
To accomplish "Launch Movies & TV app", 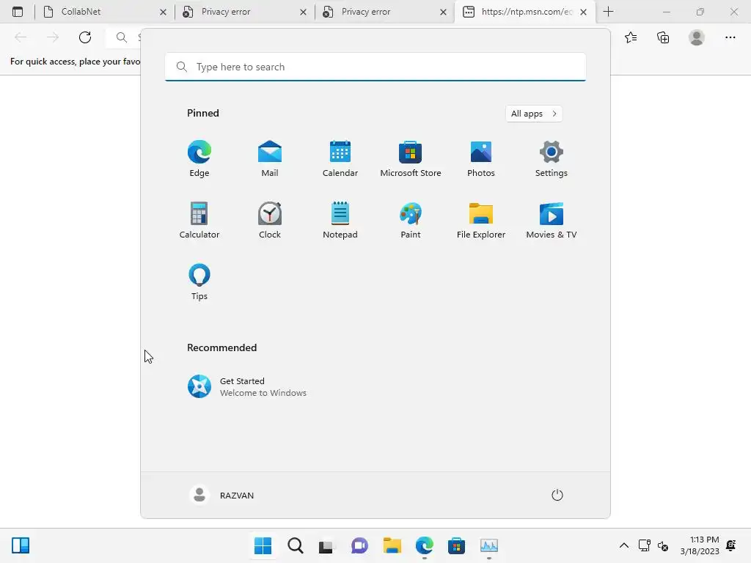I will 552,220.
